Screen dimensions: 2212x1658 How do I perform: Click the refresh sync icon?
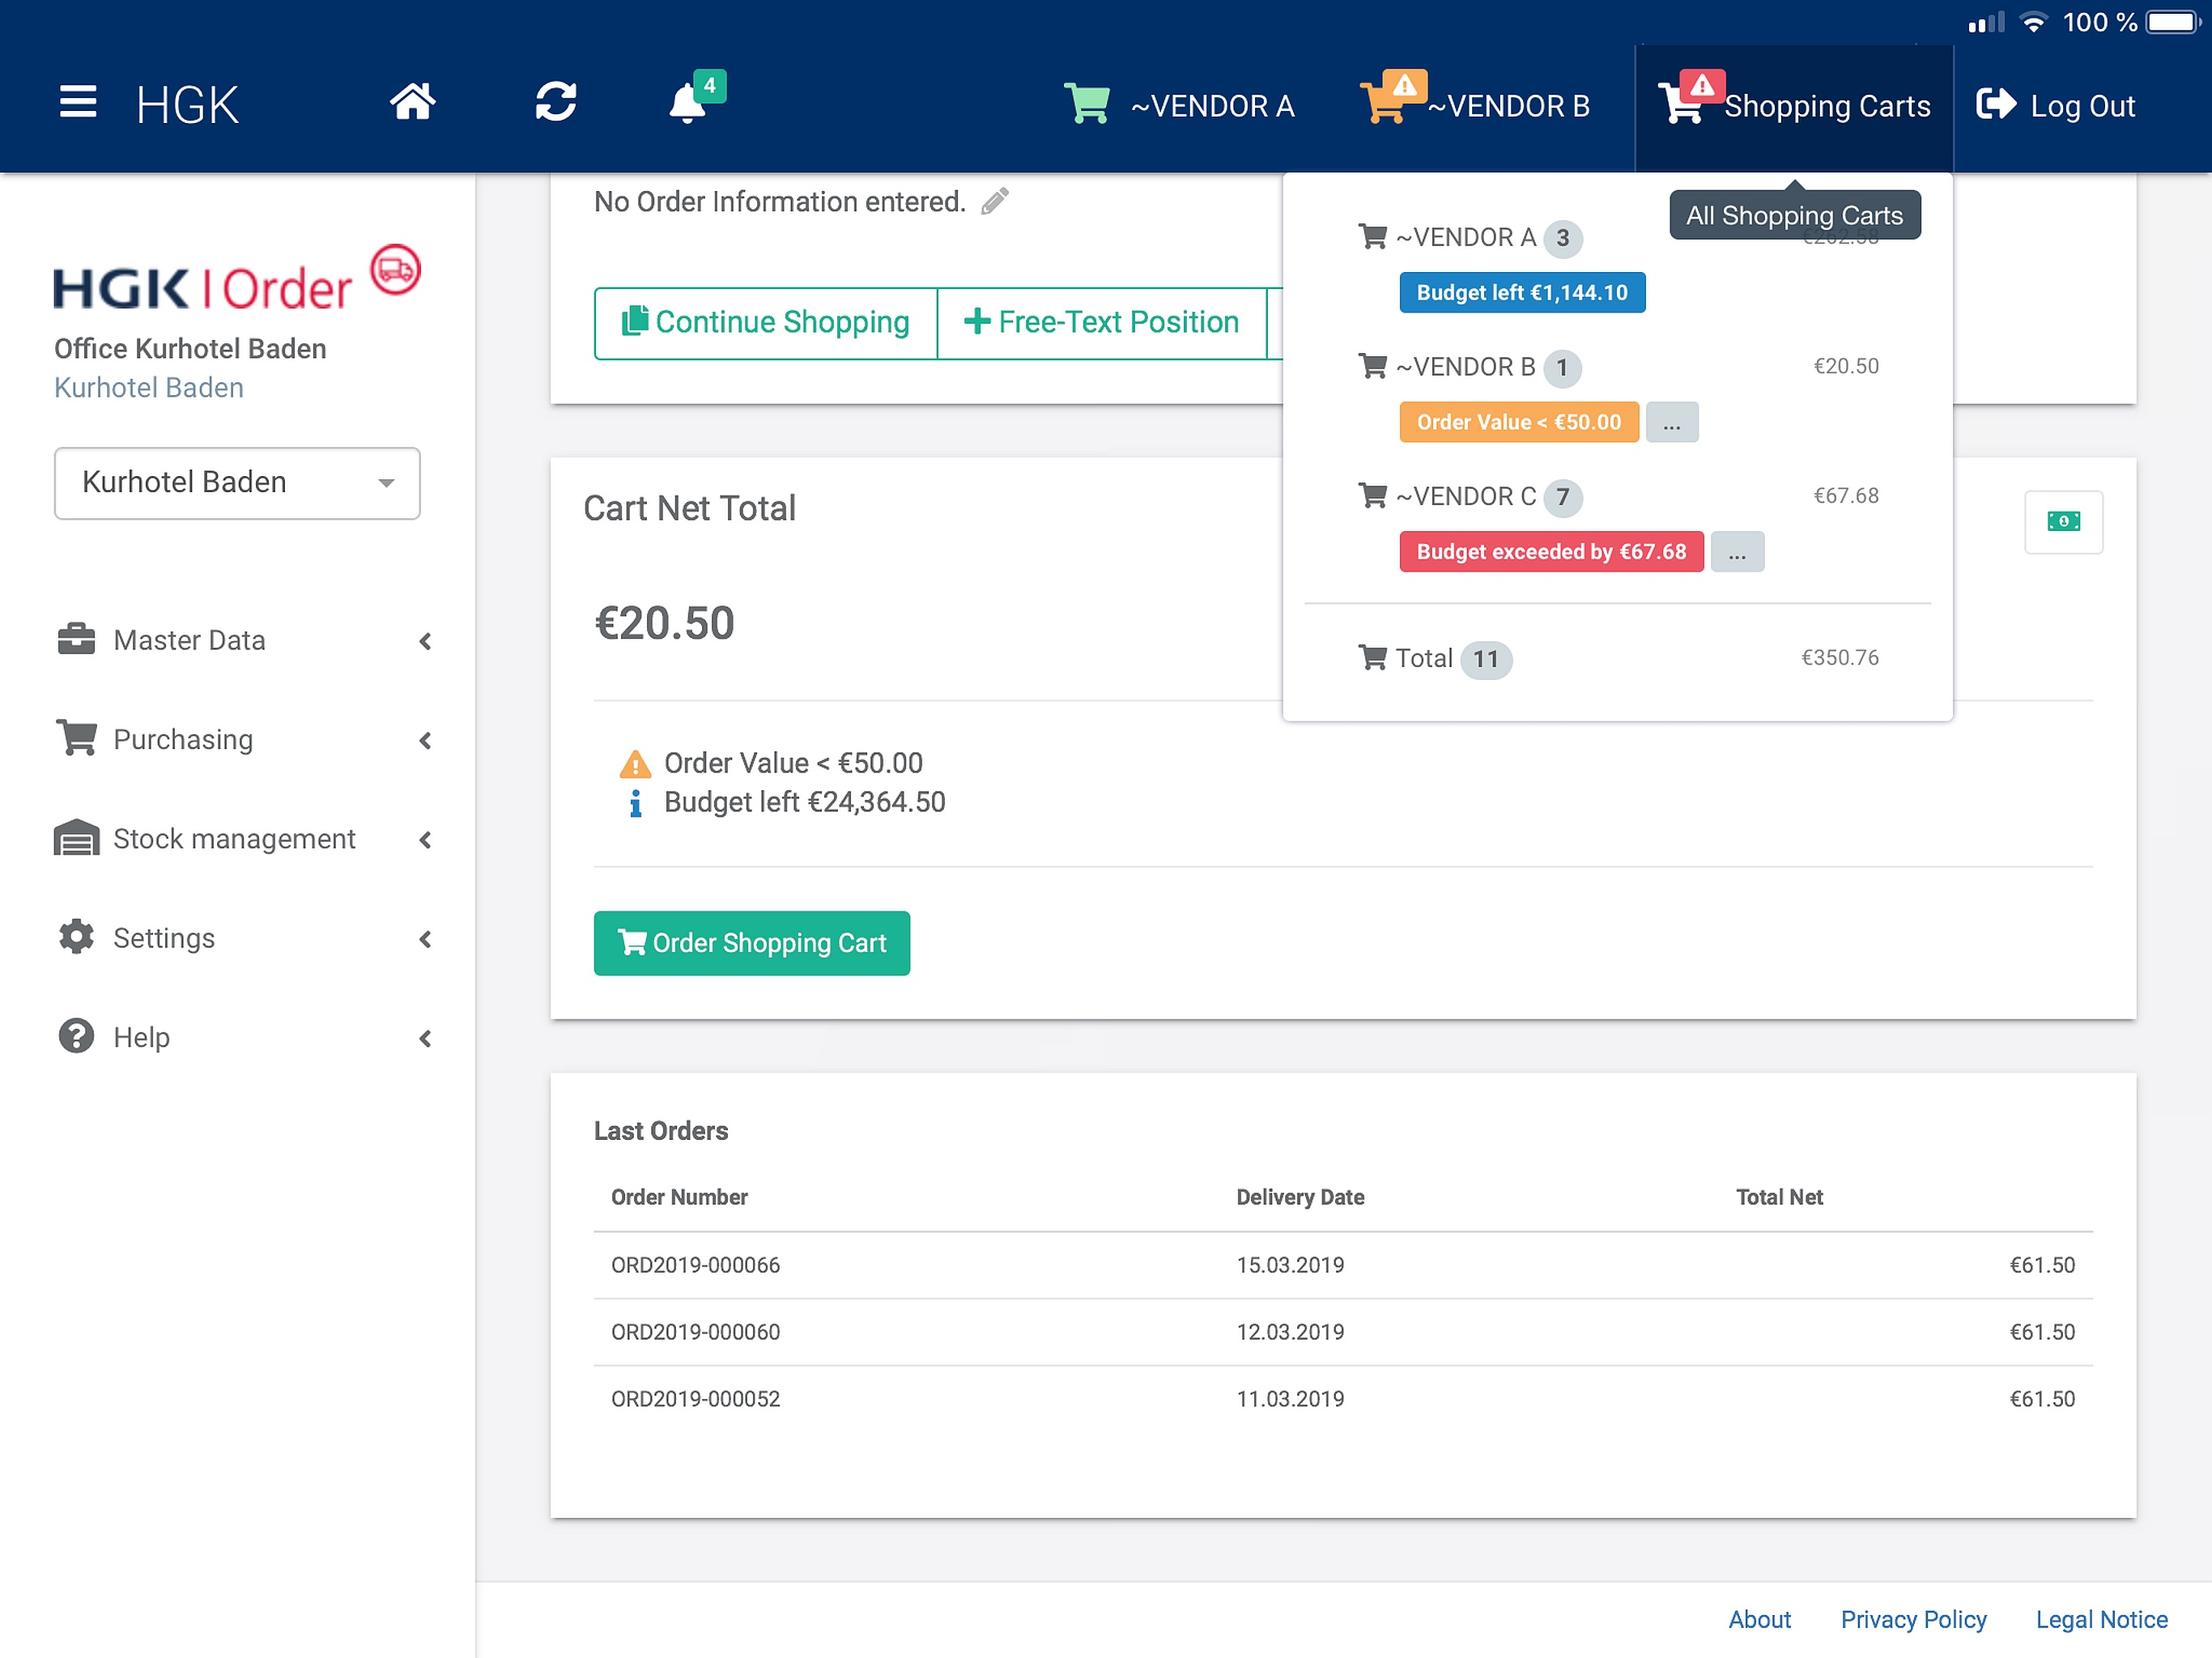click(x=555, y=102)
